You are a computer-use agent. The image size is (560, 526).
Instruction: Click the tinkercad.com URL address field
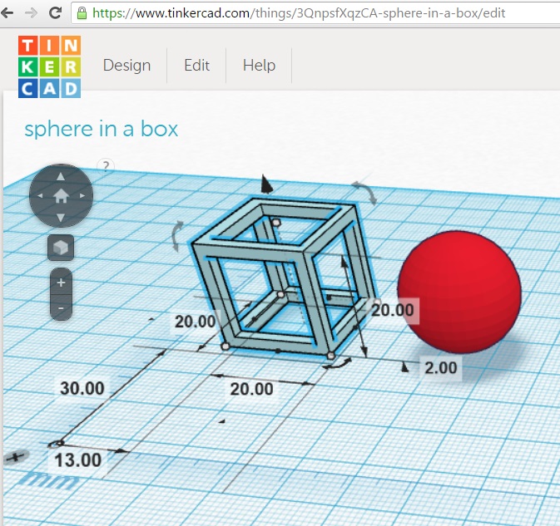(315, 13)
